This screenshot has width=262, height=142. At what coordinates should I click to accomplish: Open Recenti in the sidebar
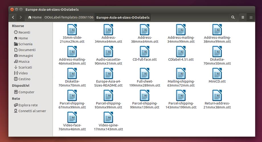tap(22, 32)
